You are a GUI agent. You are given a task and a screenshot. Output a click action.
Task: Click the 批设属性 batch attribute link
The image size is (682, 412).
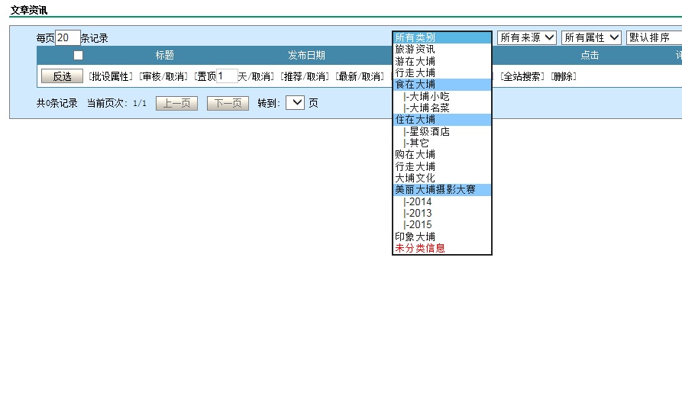coord(111,76)
